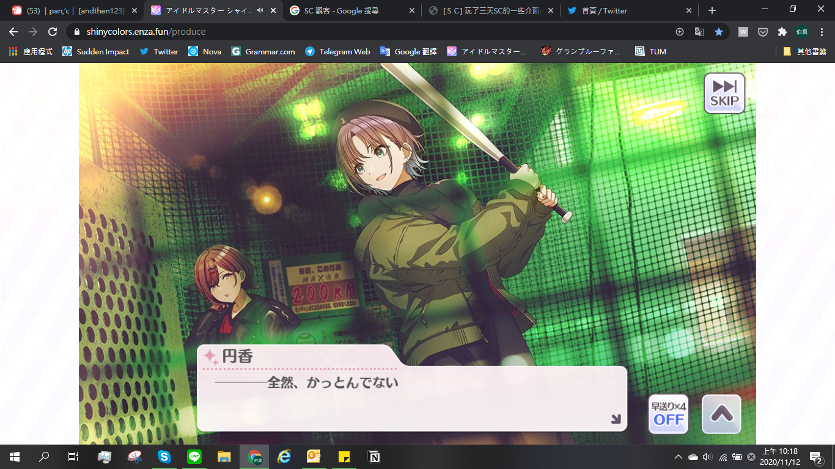The image size is (835, 469).
Task: Focus Chrome in the taskbar
Action: click(254, 457)
